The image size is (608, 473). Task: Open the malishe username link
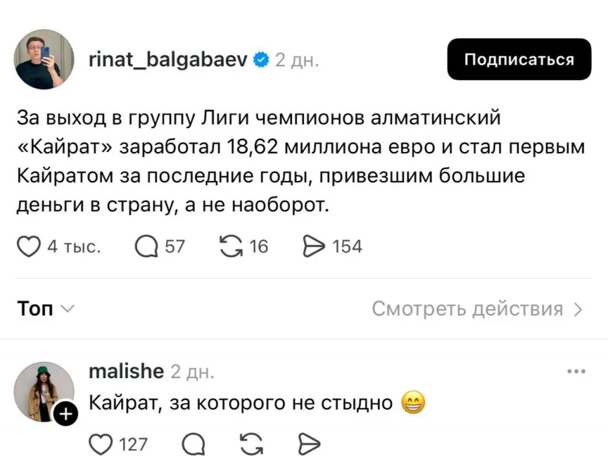click(x=126, y=372)
